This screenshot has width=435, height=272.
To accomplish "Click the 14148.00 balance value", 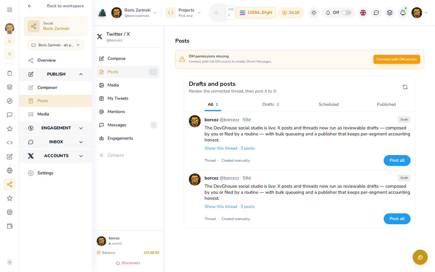I will coord(151,253).
